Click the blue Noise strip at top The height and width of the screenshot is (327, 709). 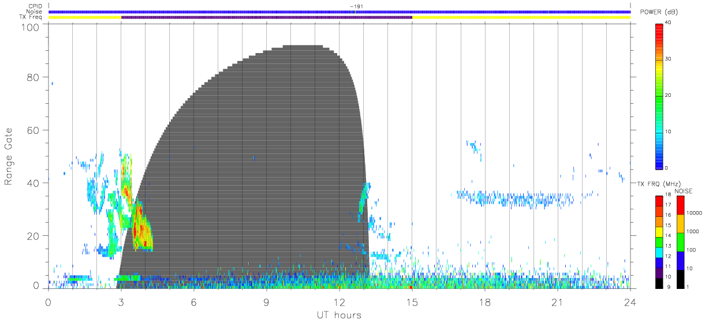339,12
